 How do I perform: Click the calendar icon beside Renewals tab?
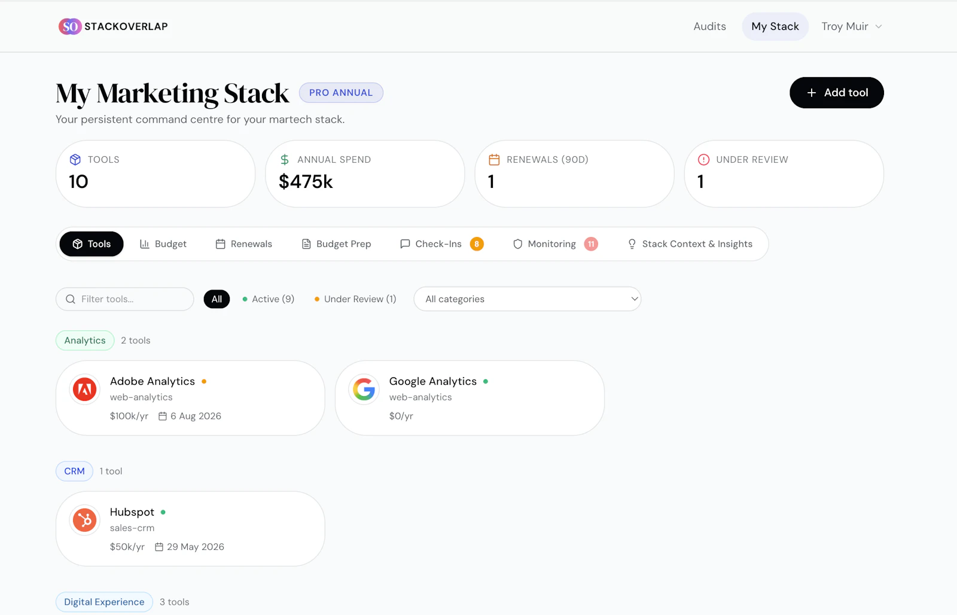[221, 244]
